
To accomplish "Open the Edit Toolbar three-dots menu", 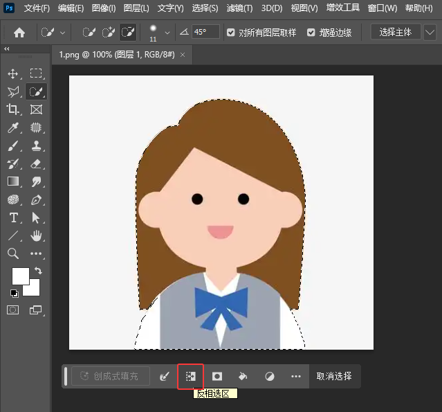I will tap(36, 253).
